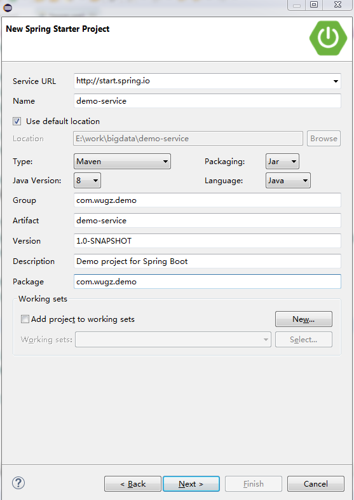
Task: Click the help question mark icon
Action: coord(18,483)
